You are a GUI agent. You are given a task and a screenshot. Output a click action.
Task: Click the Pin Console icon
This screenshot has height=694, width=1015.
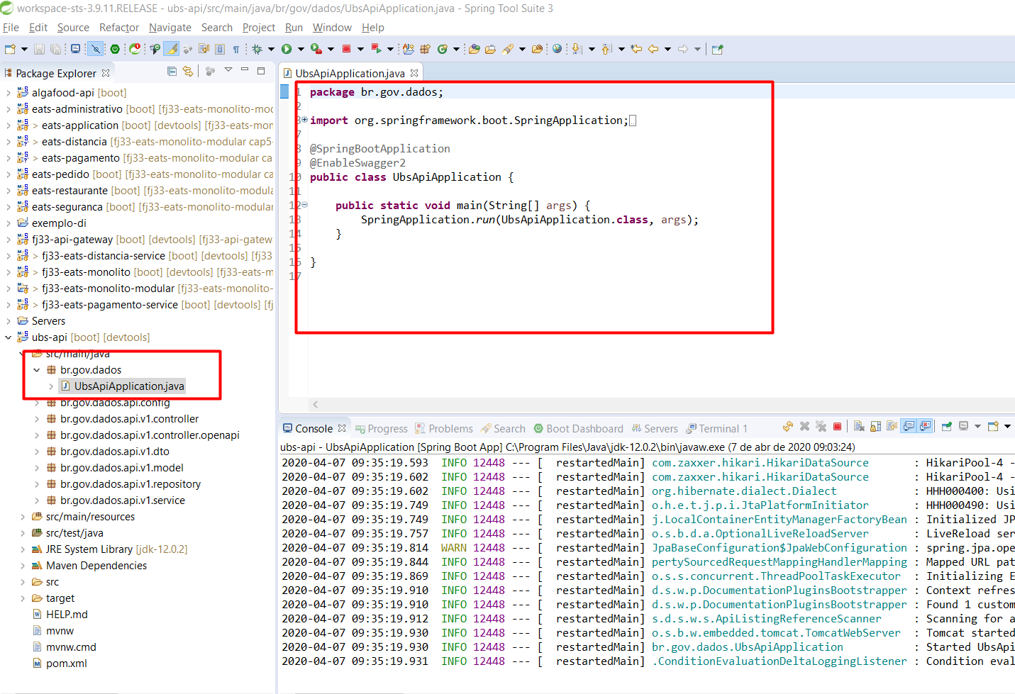click(947, 427)
